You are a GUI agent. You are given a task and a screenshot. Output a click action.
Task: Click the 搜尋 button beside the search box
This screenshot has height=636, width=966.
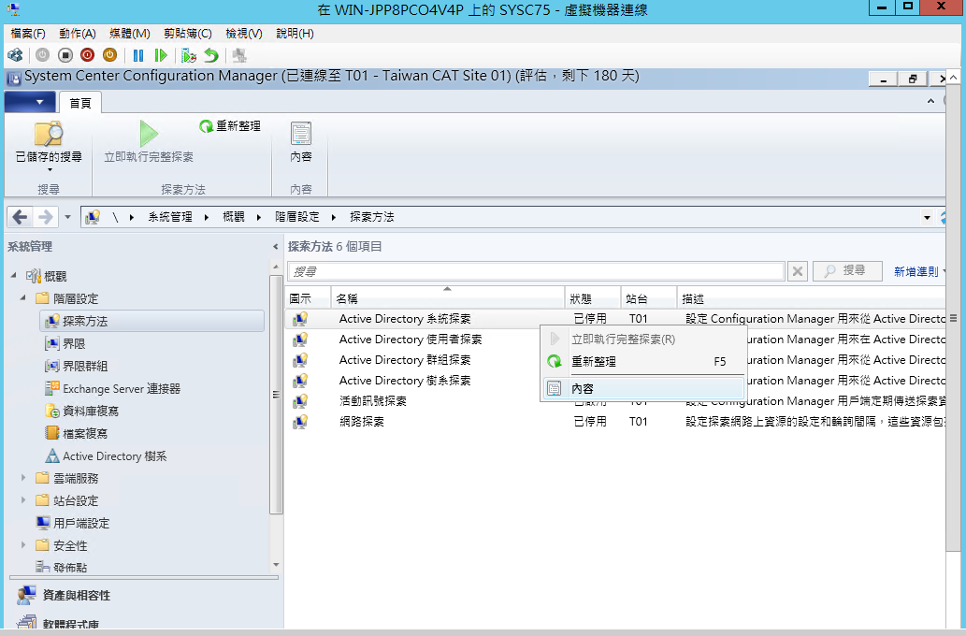(x=847, y=270)
